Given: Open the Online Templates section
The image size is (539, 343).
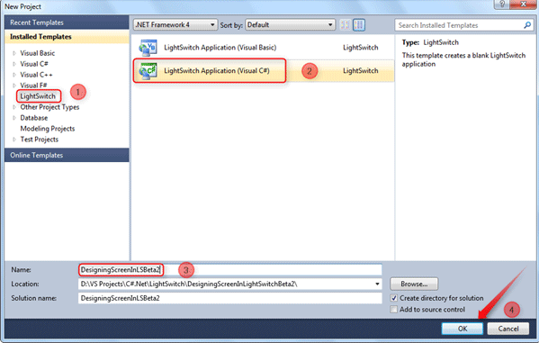Looking at the screenshot, I should (x=67, y=155).
